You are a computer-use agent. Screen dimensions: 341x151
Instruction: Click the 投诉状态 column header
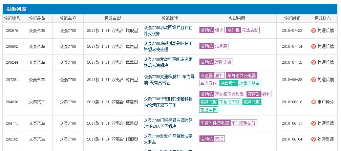pos(322,19)
